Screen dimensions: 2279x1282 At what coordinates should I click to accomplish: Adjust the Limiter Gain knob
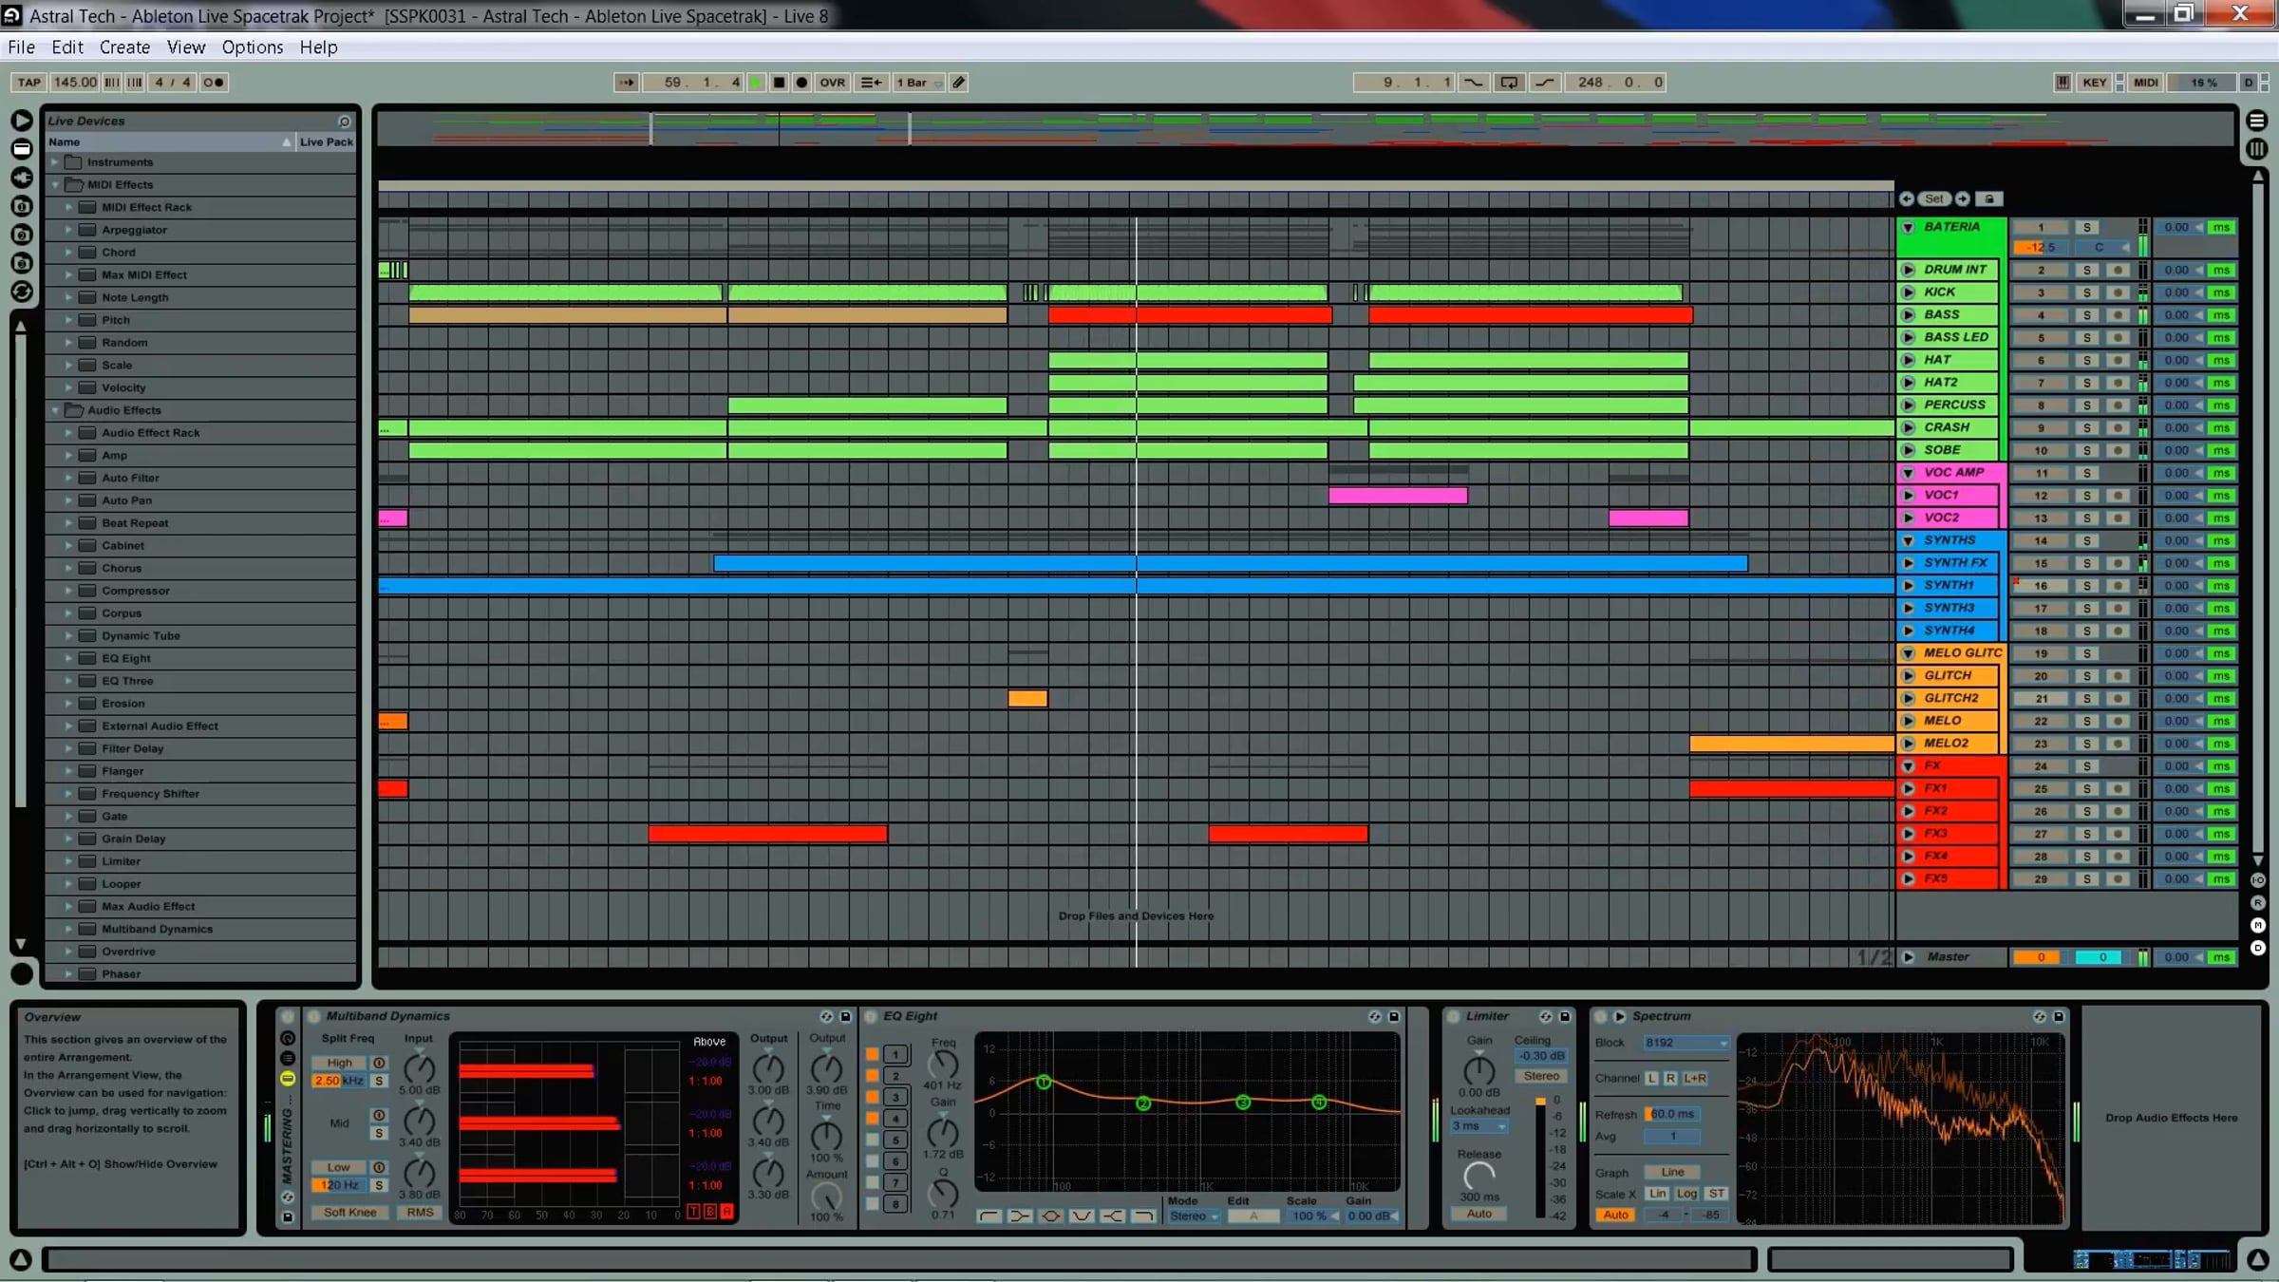pos(1479,1070)
